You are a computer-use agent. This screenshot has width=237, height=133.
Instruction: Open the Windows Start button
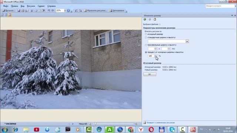click(5, 130)
